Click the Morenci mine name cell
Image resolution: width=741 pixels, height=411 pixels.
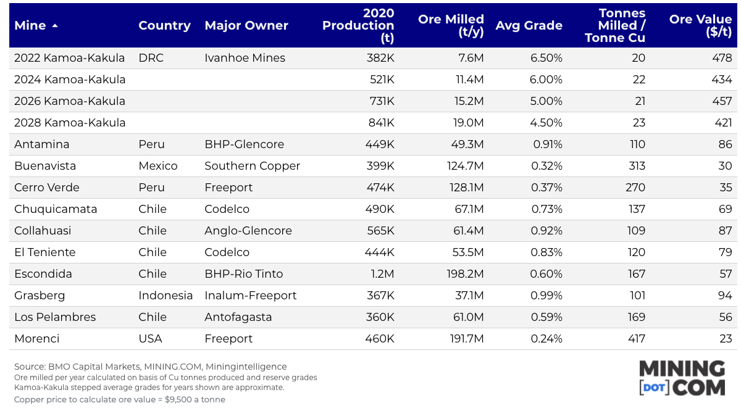click(37, 339)
